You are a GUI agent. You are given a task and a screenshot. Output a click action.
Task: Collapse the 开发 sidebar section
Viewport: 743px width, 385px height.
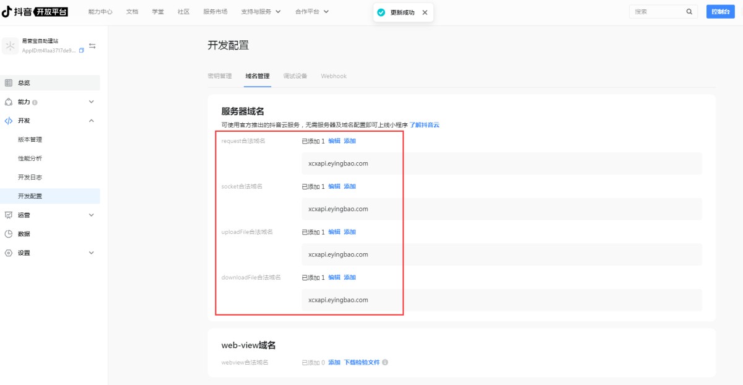pyautogui.click(x=92, y=121)
